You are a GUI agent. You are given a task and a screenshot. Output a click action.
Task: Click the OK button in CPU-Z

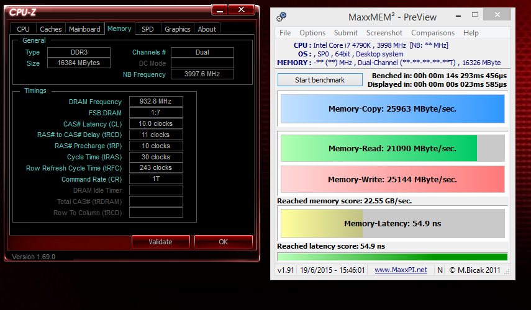[x=223, y=242]
